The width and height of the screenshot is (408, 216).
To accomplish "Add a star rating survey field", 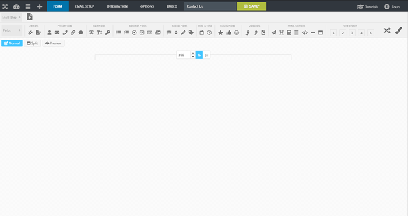I will 220,33.
